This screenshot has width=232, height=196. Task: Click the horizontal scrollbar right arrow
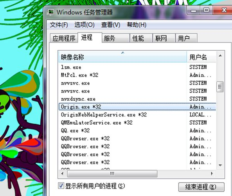click(x=212, y=173)
